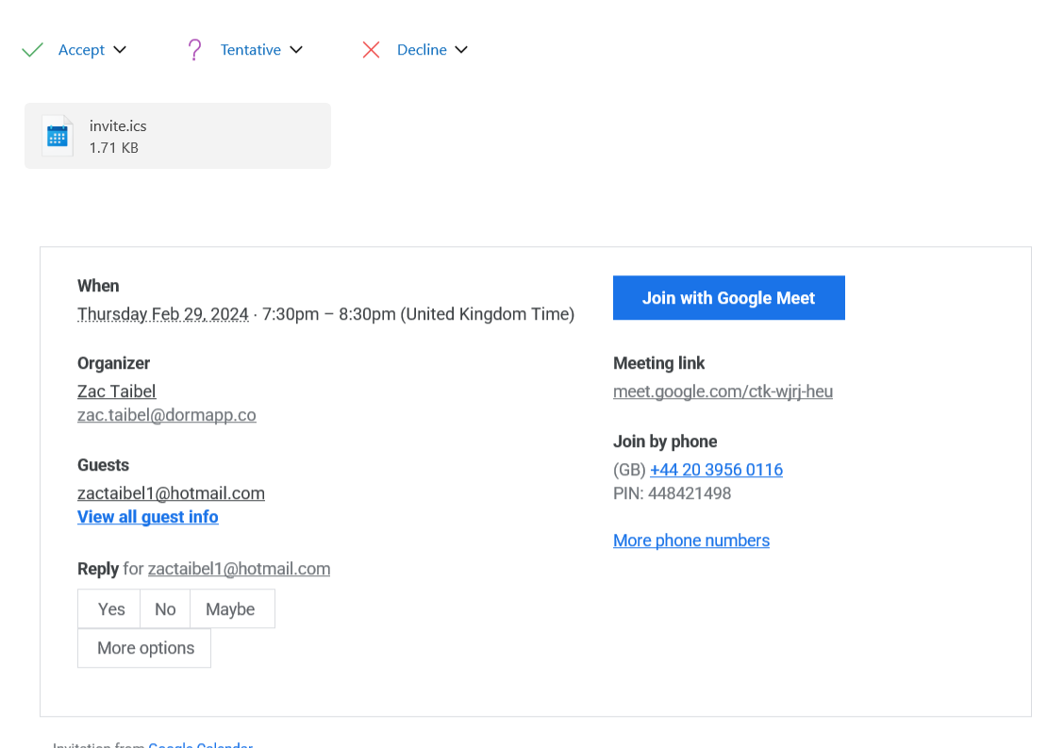Open the meet.google.com/ctk-wjrj-heu meeting link

[x=723, y=391]
